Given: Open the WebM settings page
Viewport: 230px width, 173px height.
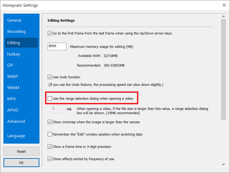Looking at the screenshot, I should [13, 88].
